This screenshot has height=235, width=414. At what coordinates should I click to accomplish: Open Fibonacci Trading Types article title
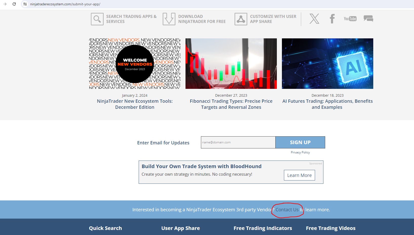click(231, 104)
